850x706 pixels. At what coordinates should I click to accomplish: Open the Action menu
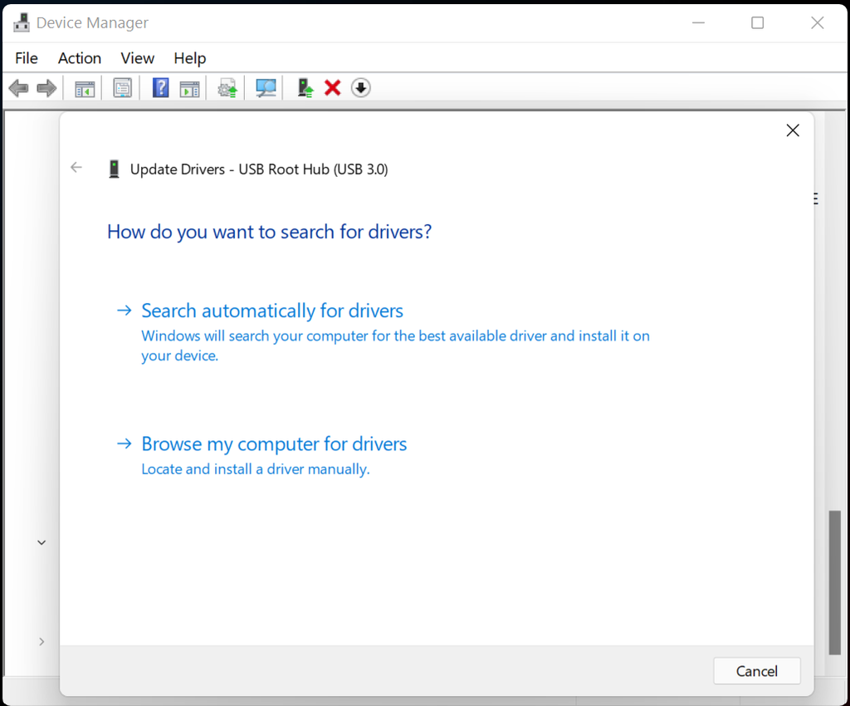coord(80,58)
